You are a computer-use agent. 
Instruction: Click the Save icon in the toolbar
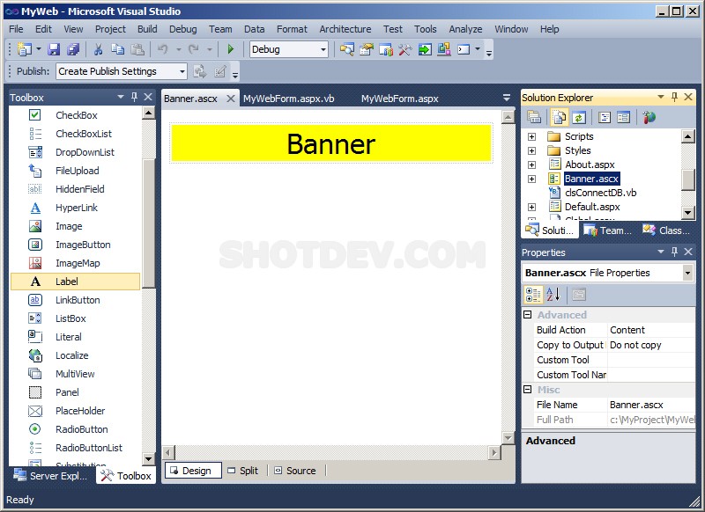point(54,50)
